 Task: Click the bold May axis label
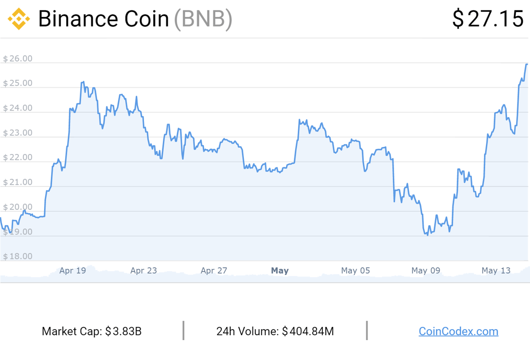[280, 270]
